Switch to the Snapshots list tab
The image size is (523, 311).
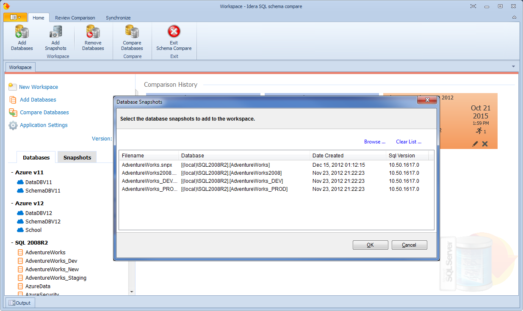tap(77, 157)
